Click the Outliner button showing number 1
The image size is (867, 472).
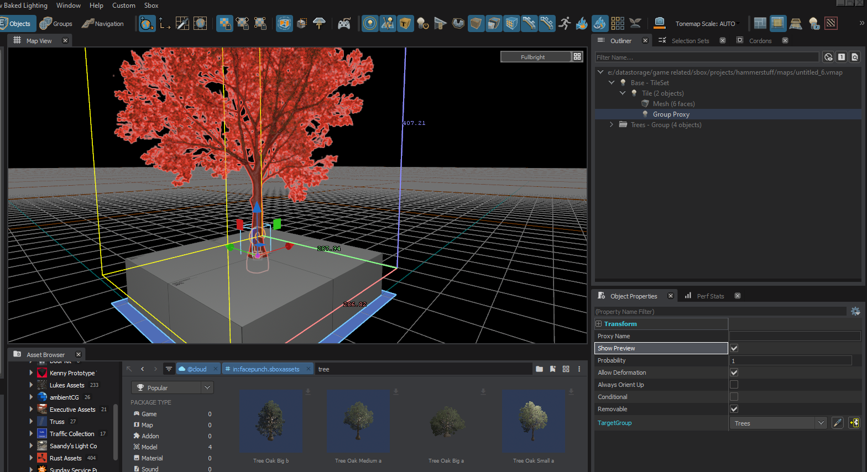[x=841, y=57]
